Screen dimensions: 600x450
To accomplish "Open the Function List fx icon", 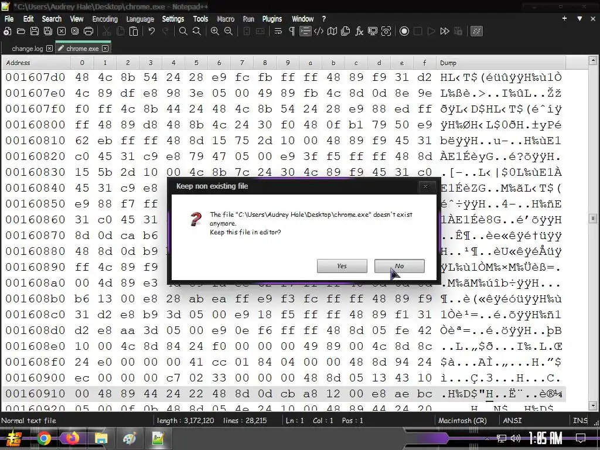I will 359,32.
